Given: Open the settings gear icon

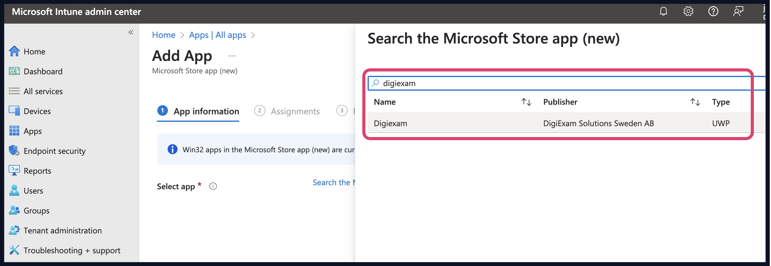Looking at the screenshot, I should (688, 11).
